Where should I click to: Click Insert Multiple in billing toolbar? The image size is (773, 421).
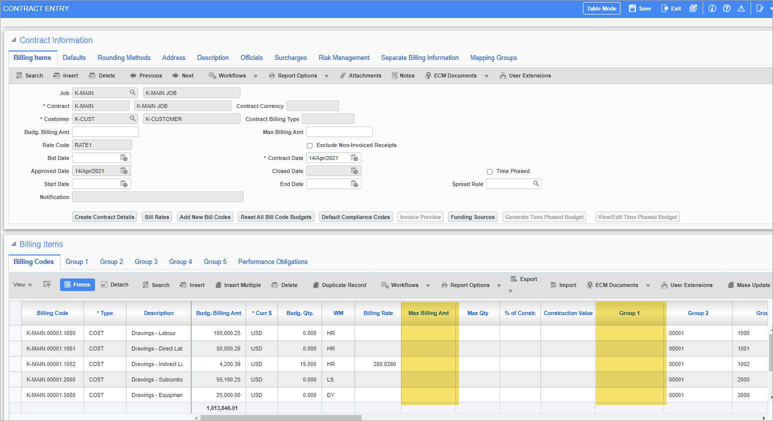[x=238, y=285]
